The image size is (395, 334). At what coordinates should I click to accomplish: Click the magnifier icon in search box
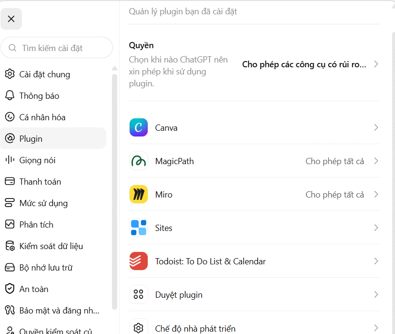coord(12,48)
